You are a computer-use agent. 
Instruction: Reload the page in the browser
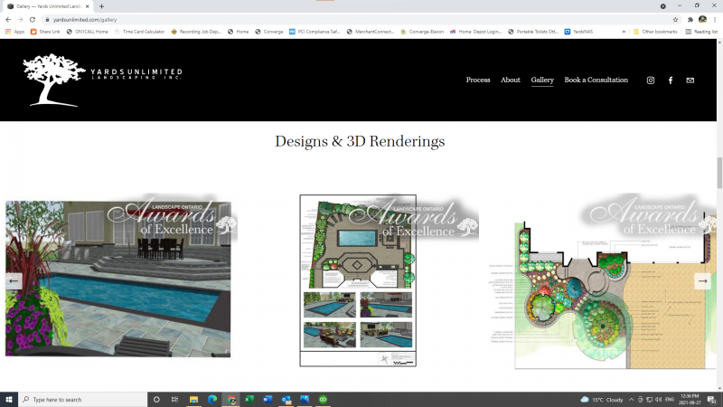click(x=33, y=19)
